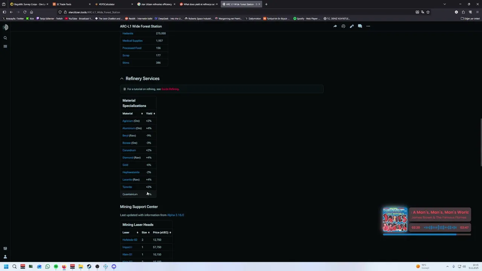Reload the page with browser refresh icon

[25, 12]
